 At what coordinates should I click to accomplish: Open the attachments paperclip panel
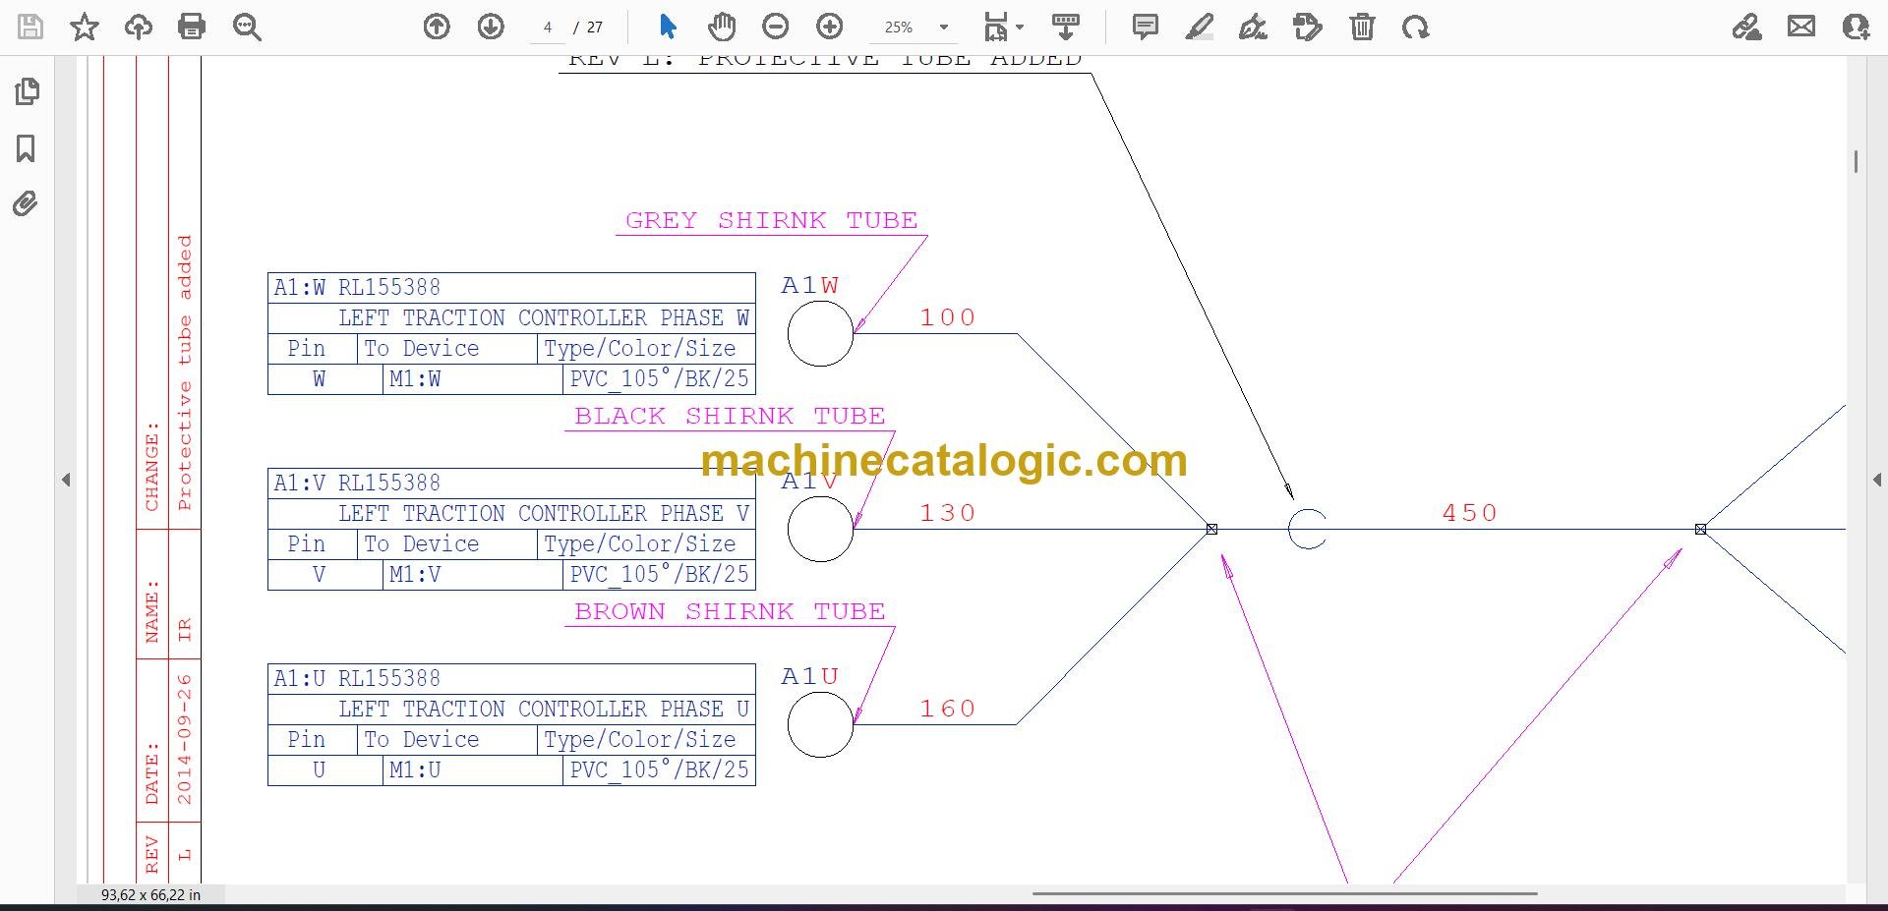coord(26,203)
